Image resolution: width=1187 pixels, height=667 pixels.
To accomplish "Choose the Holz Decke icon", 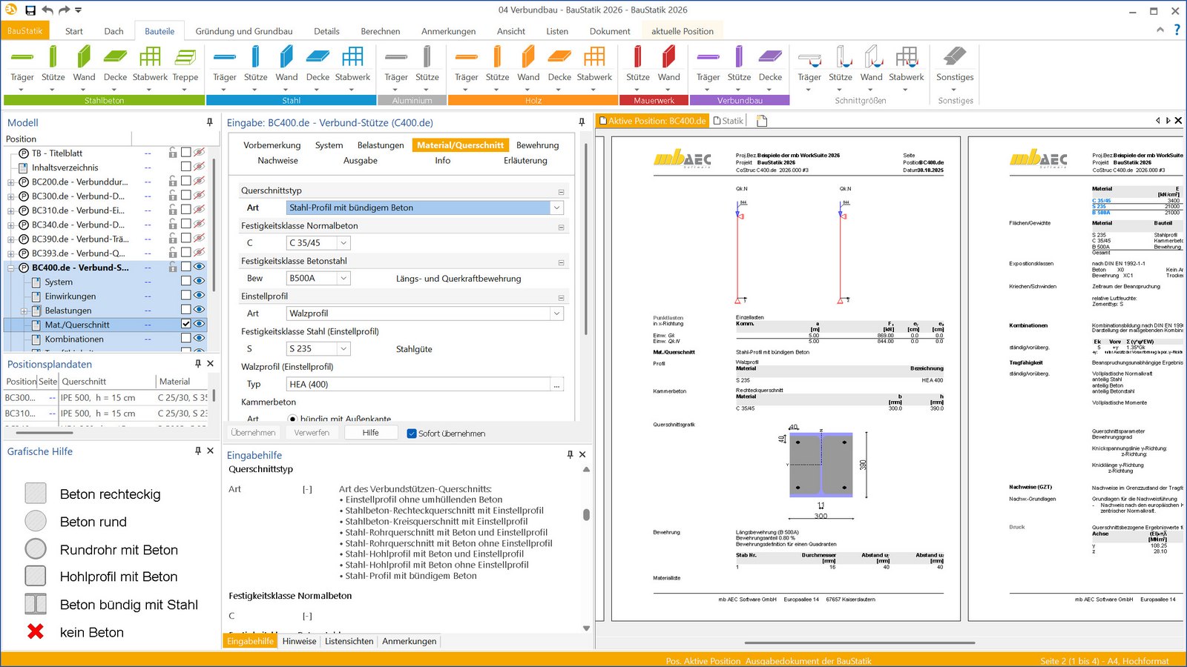I will pyautogui.click(x=559, y=58).
